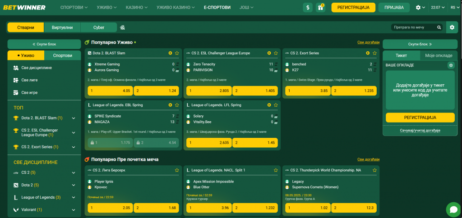Play live stream for CS 2 ESL Challenger League
The image size is (462, 218).
pyautogui.click(x=269, y=53)
